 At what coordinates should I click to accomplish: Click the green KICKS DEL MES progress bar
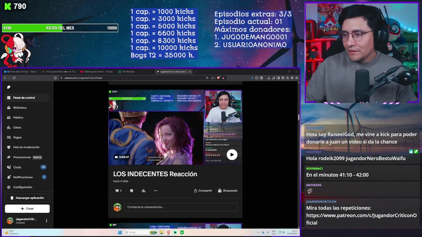pos(60,28)
